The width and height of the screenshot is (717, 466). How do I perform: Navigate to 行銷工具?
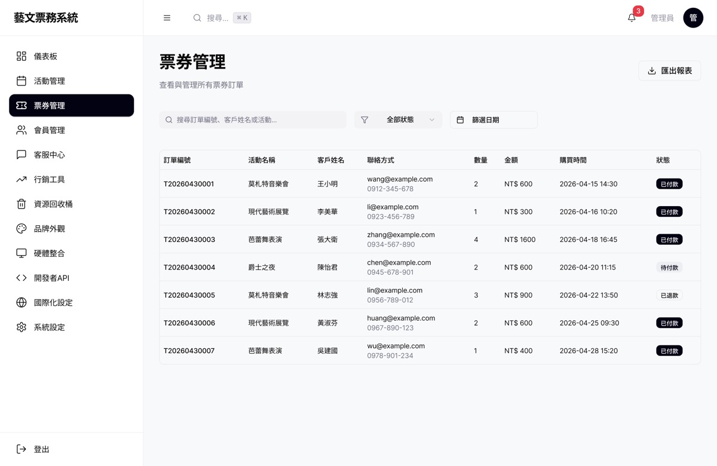click(72, 179)
